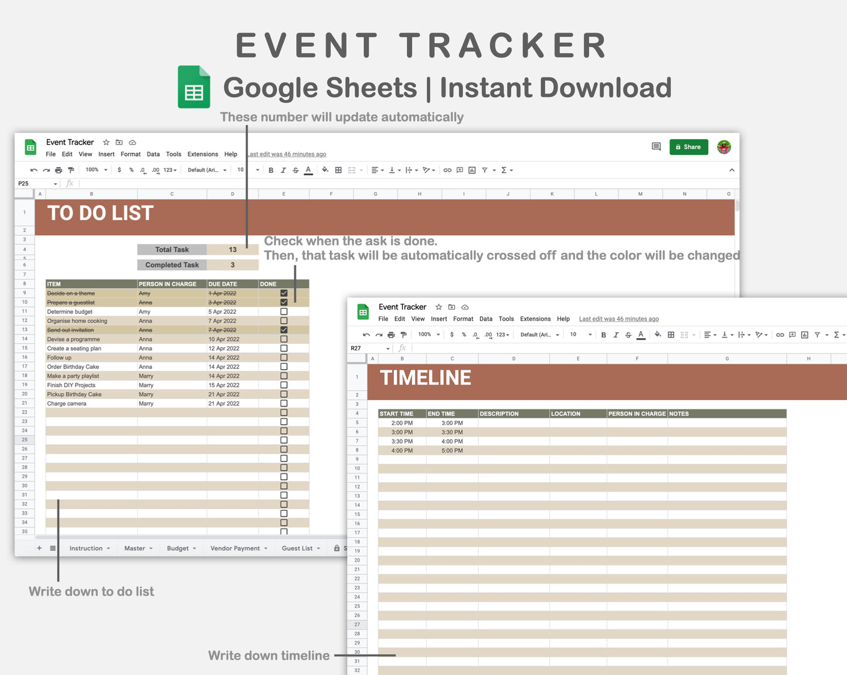Viewport: 847px width, 675px height.
Task: Click the paint format tool
Action: pos(70,169)
